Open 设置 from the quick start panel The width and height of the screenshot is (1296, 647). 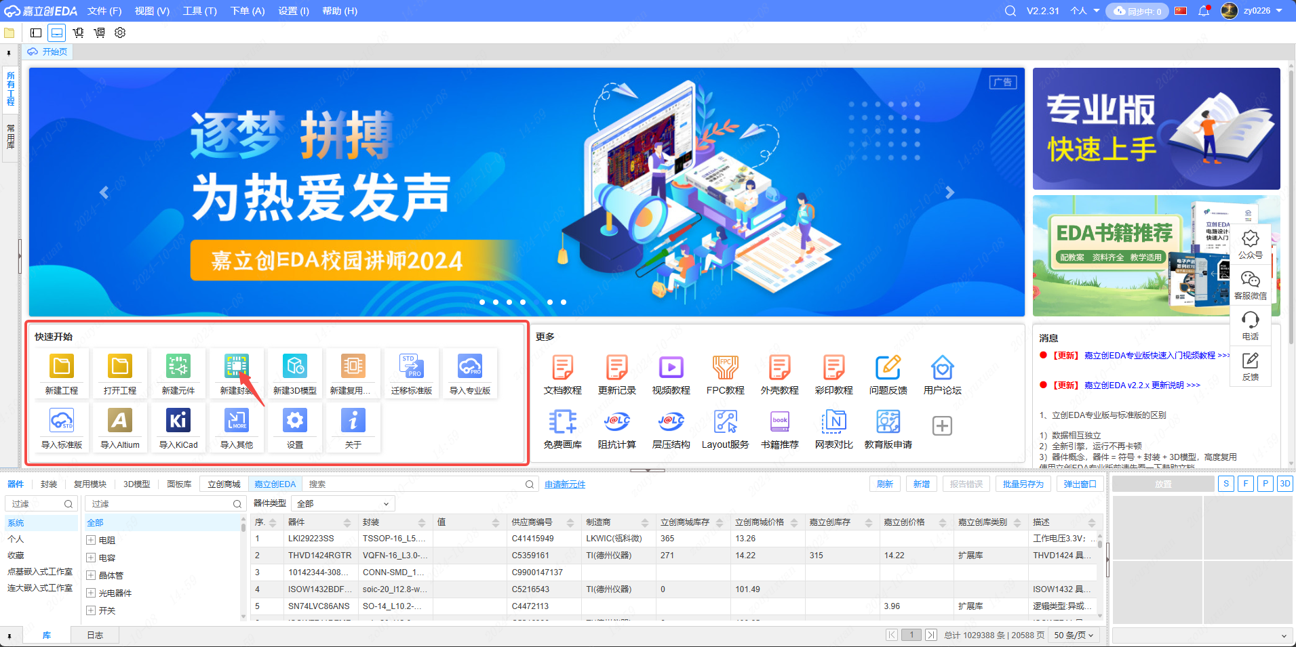(295, 421)
